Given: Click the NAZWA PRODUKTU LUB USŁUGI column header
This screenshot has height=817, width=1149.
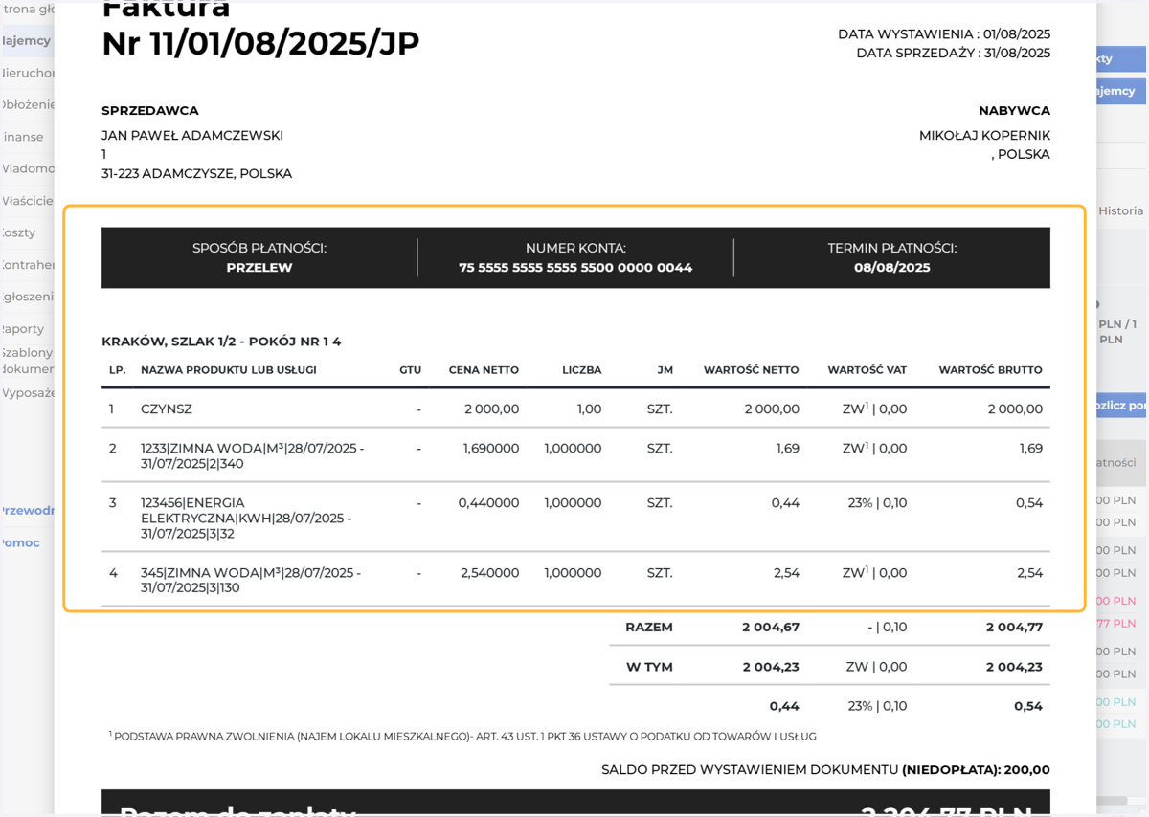Looking at the screenshot, I should 229,370.
